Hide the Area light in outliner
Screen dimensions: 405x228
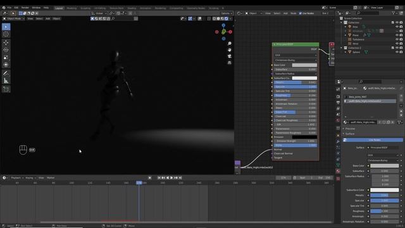point(397,27)
